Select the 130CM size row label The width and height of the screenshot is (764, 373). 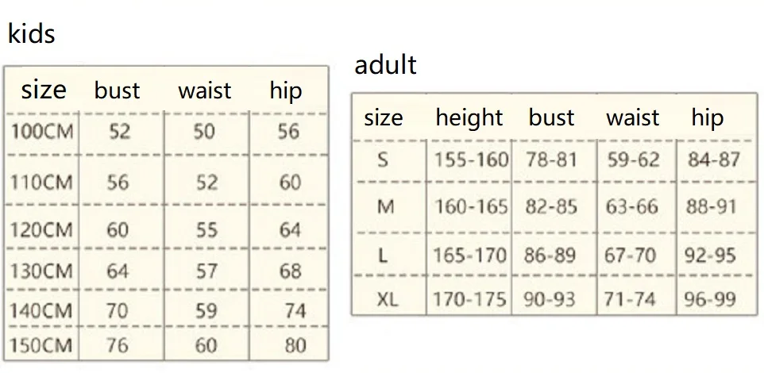(42, 271)
